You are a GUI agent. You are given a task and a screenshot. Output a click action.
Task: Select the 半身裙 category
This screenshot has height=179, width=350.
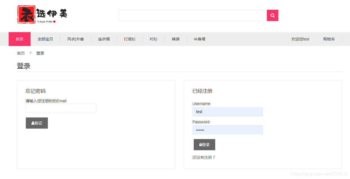(200, 39)
